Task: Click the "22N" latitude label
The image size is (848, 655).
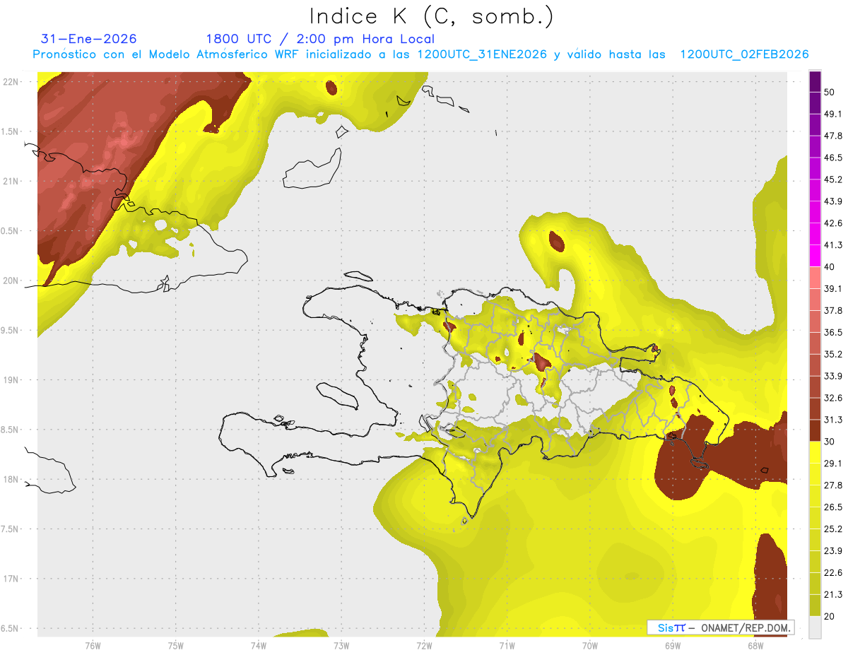Action: click(x=11, y=81)
